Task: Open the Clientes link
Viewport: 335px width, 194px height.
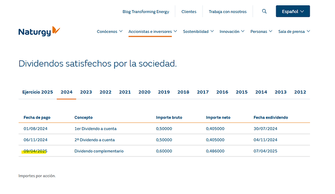Action: 189,12
